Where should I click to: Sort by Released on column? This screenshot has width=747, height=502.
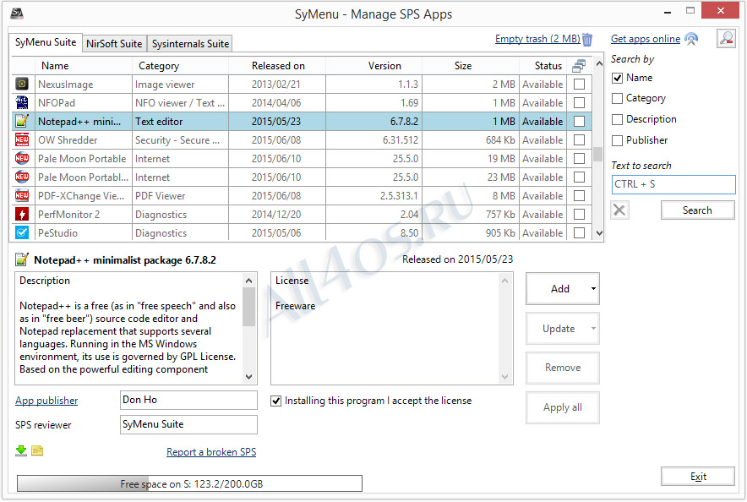(x=278, y=66)
